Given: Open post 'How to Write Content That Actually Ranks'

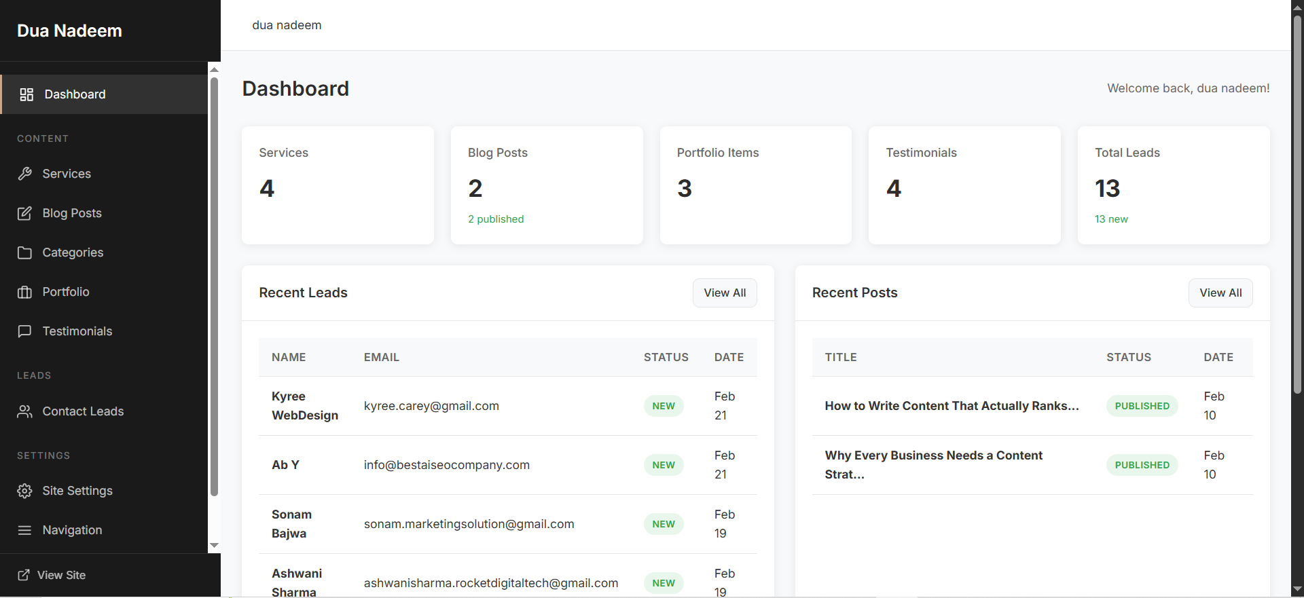Looking at the screenshot, I should tap(952, 406).
